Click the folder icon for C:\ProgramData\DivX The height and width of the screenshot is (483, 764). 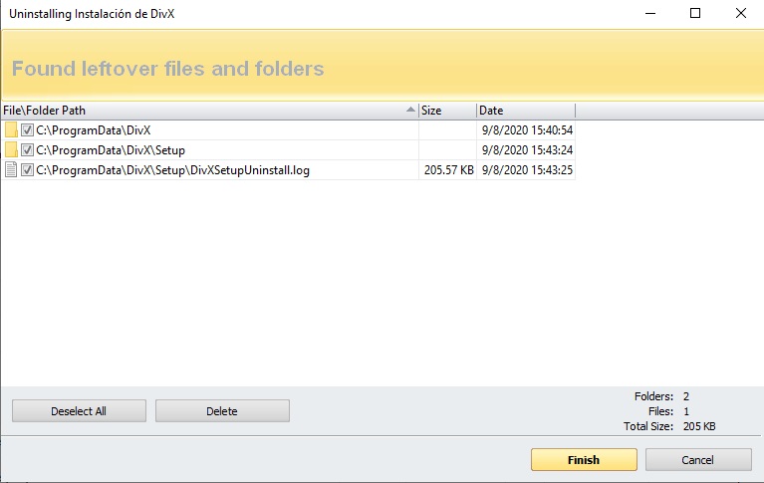11,130
